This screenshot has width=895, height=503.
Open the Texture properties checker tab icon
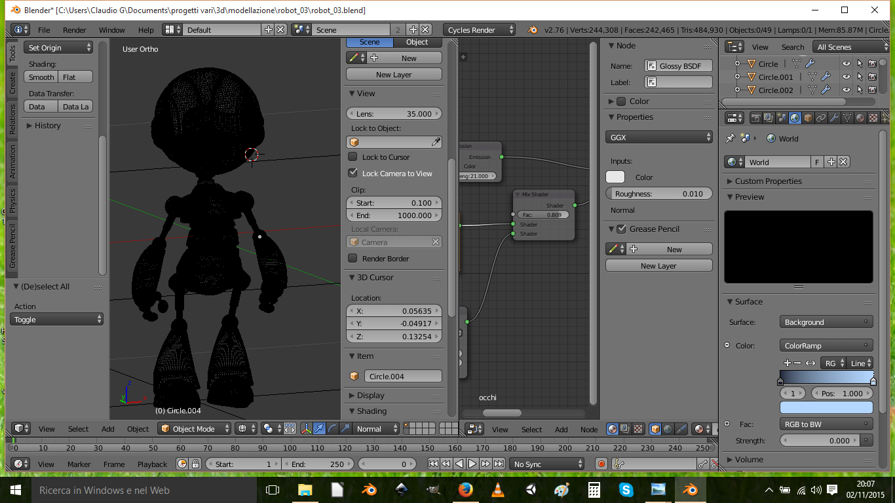point(873,118)
